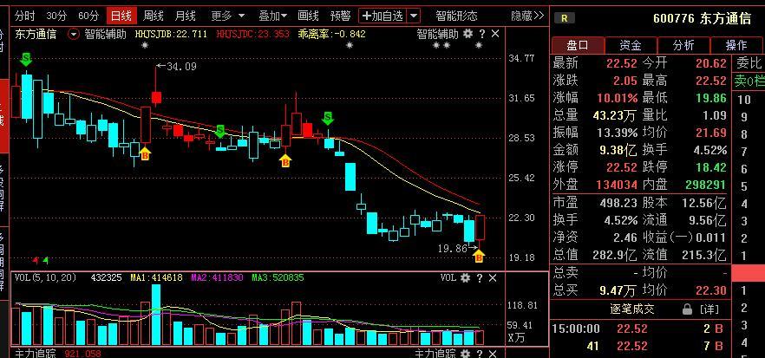
Task: Click the 总买 value 9.47万
Action: click(618, 291)
